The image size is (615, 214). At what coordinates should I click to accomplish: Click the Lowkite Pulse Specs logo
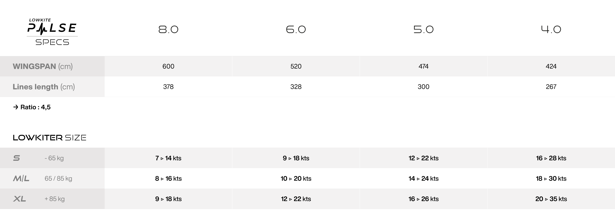pyautogui.click(x=52, y=32)
